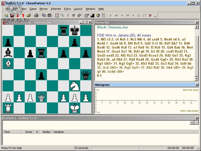Click the D column header

coord(37,132)
